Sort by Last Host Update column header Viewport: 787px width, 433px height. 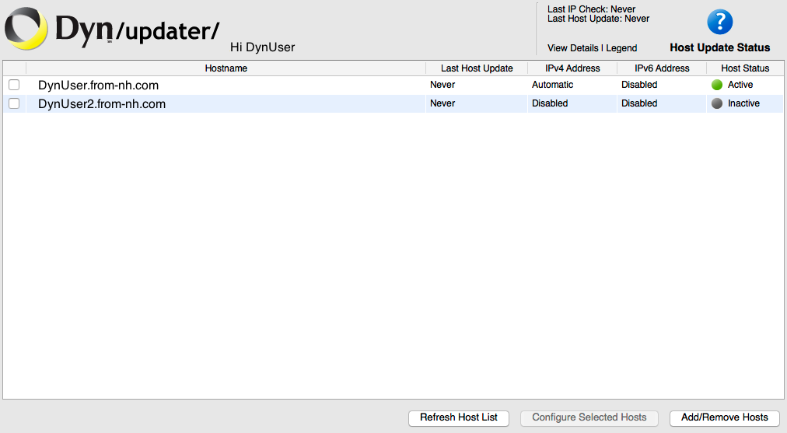point(477,68)
